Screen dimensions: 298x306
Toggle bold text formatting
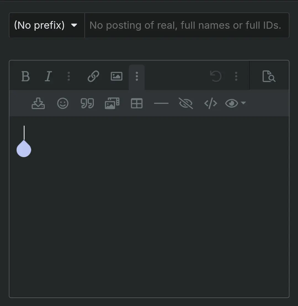point(25,76)
